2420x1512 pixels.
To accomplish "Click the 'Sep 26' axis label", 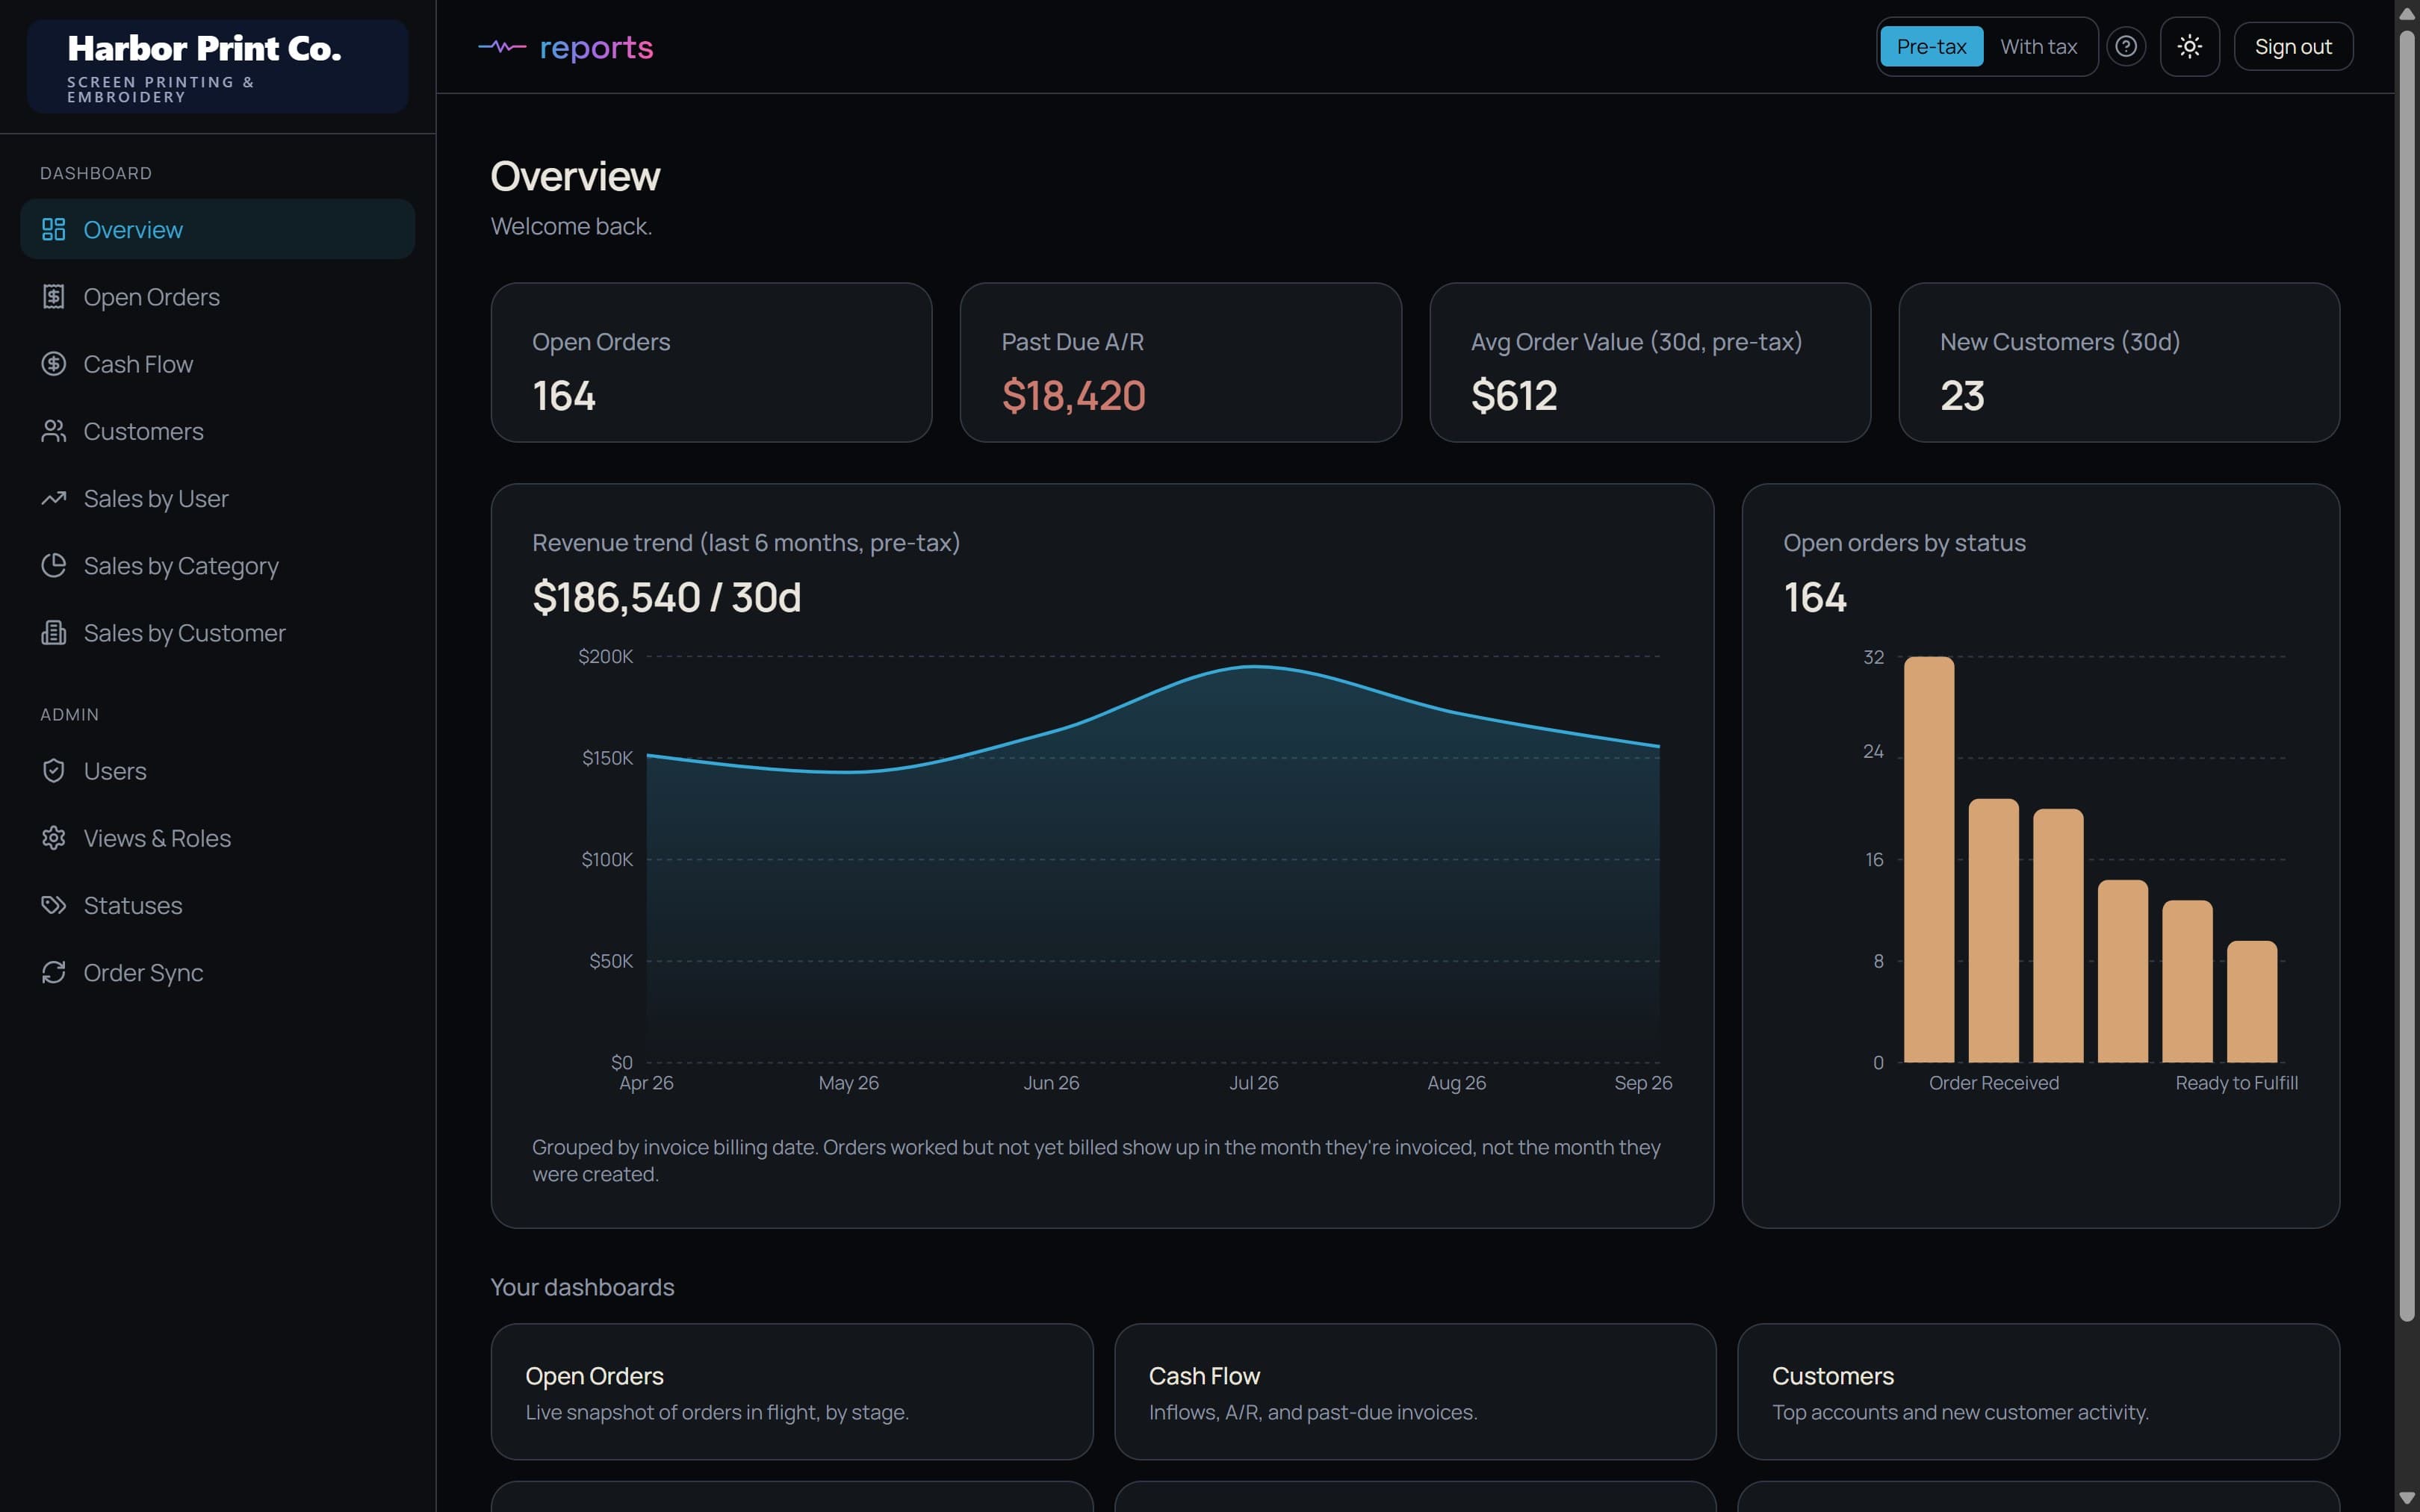I will coord(1643,1082).
